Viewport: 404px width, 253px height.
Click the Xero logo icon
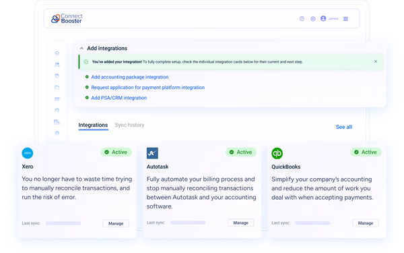pos(28,153)
